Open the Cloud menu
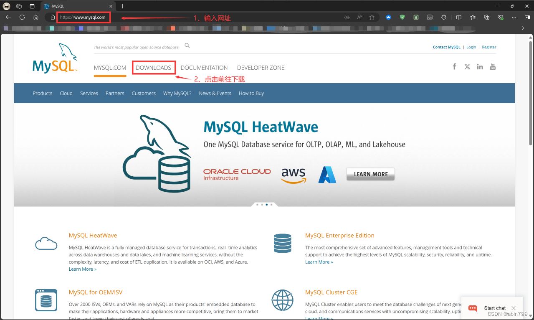 point(66,93)
